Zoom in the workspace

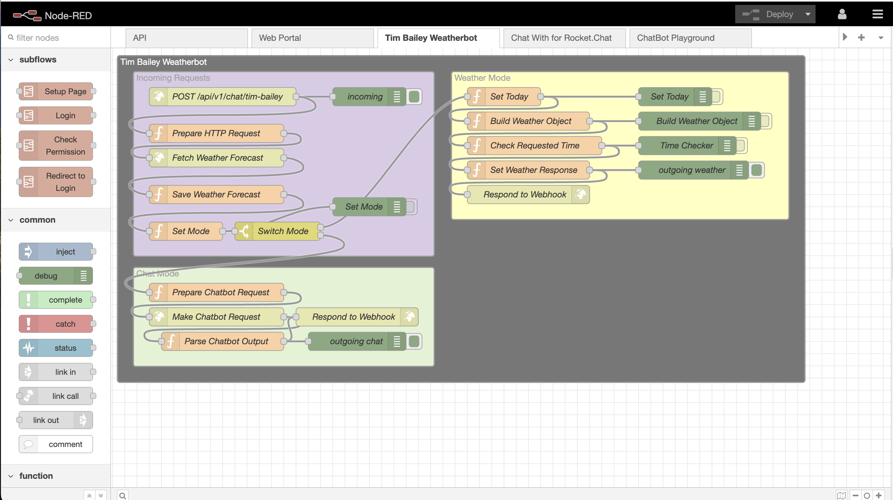coord(879,496)
